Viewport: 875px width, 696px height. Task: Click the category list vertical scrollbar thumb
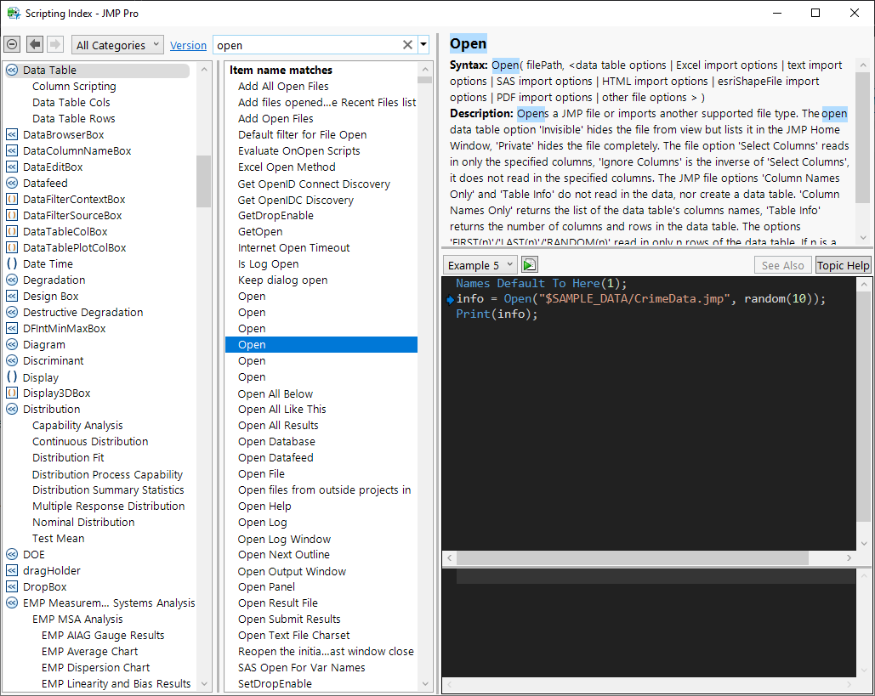203,181
